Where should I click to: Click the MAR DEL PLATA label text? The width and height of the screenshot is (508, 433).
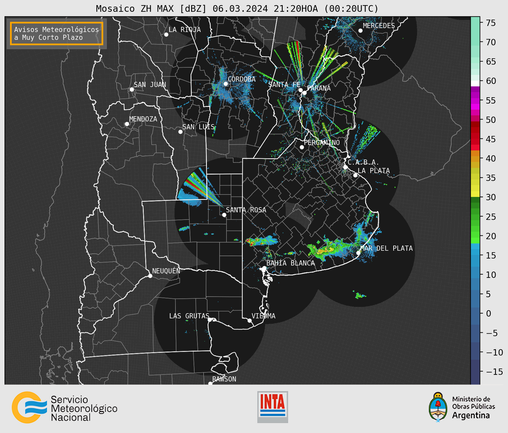click(386, 248)
